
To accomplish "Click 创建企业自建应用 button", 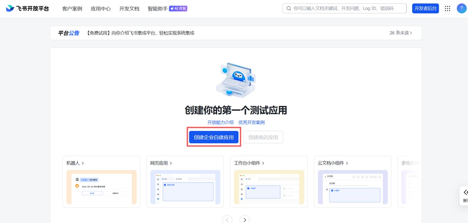I will (214, 137).
